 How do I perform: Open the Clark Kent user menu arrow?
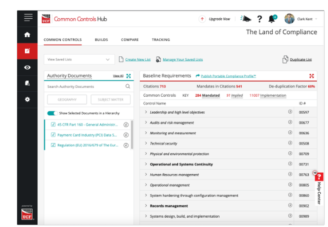click(316, 19)
